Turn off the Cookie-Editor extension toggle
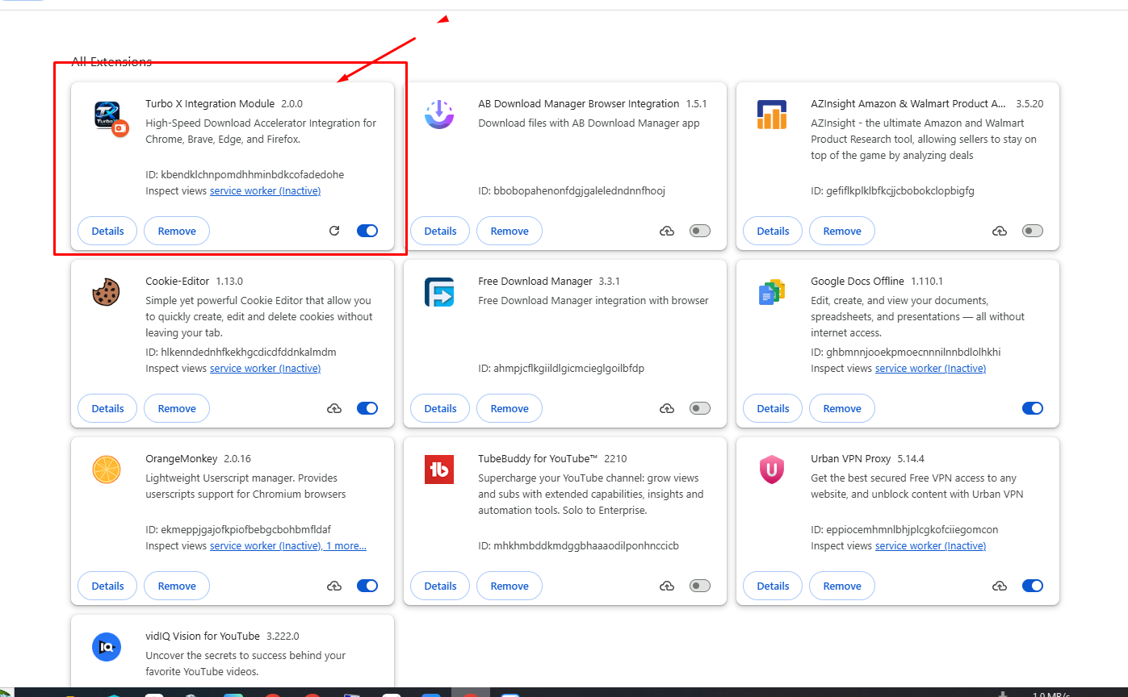This screenshot has width=1128, height=697. (367, 408)
